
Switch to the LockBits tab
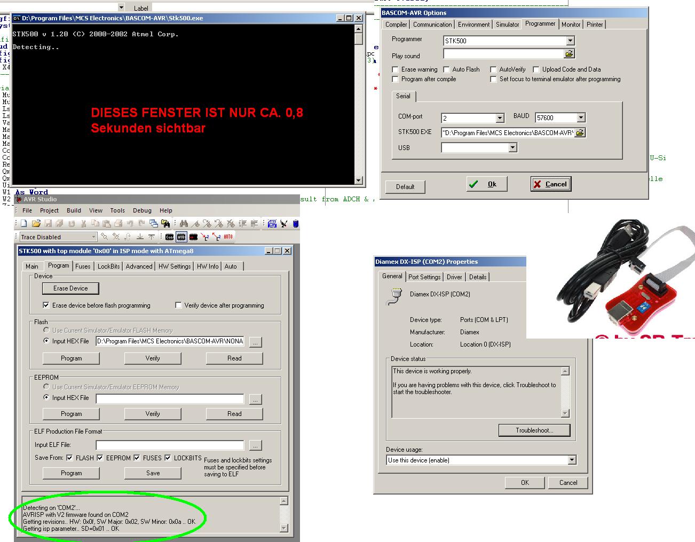tap(108, 266)
